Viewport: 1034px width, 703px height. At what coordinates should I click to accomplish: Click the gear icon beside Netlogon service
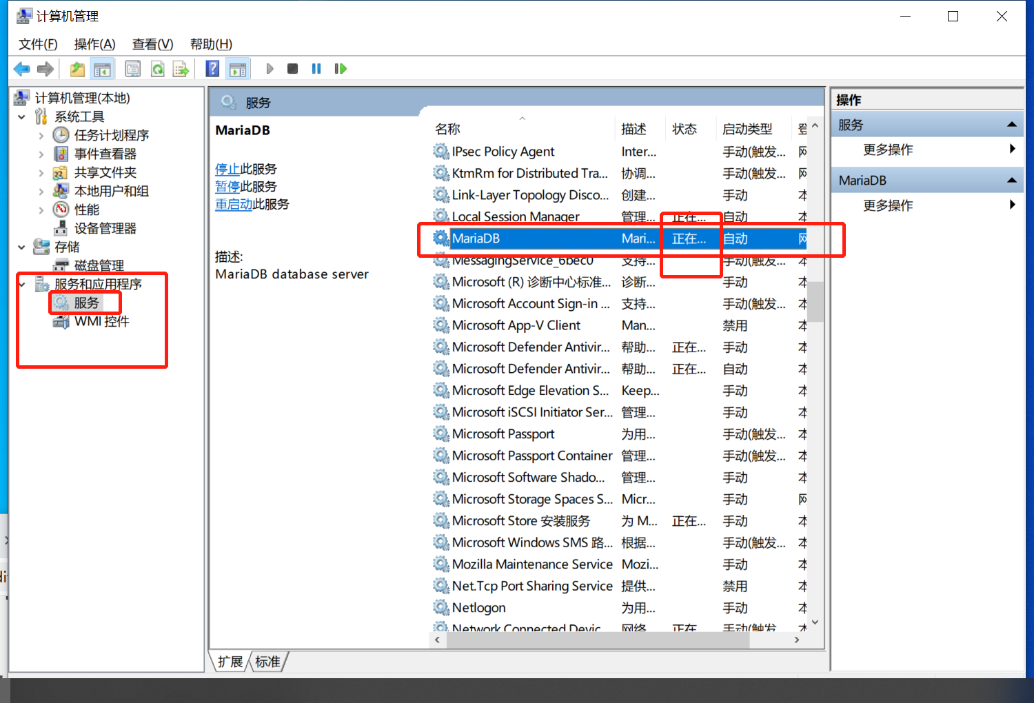[x=441, y=607]
